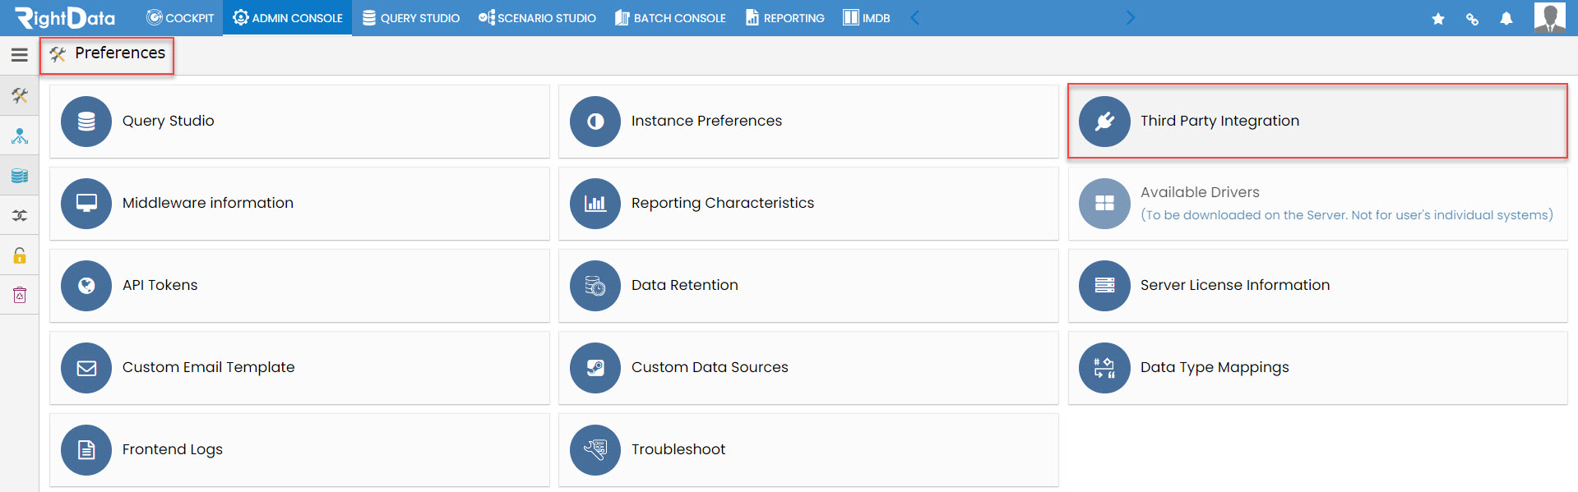1578x492 pixels.
Task: Click the Frontend Logs document icon
Action: 86,450
